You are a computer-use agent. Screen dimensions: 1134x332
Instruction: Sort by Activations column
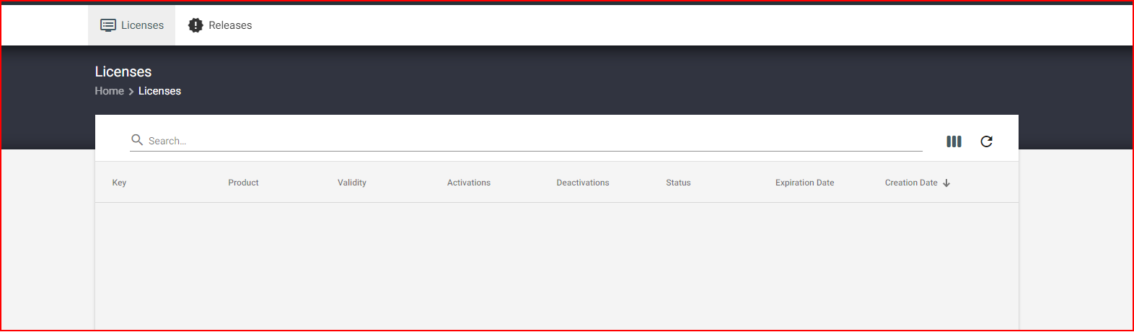tap(469, 183)
